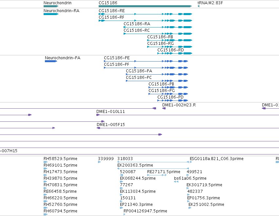Viewport: 279px width, 216px height.
Task: Select EST RE27171.5prime
Action: (164, 172)
